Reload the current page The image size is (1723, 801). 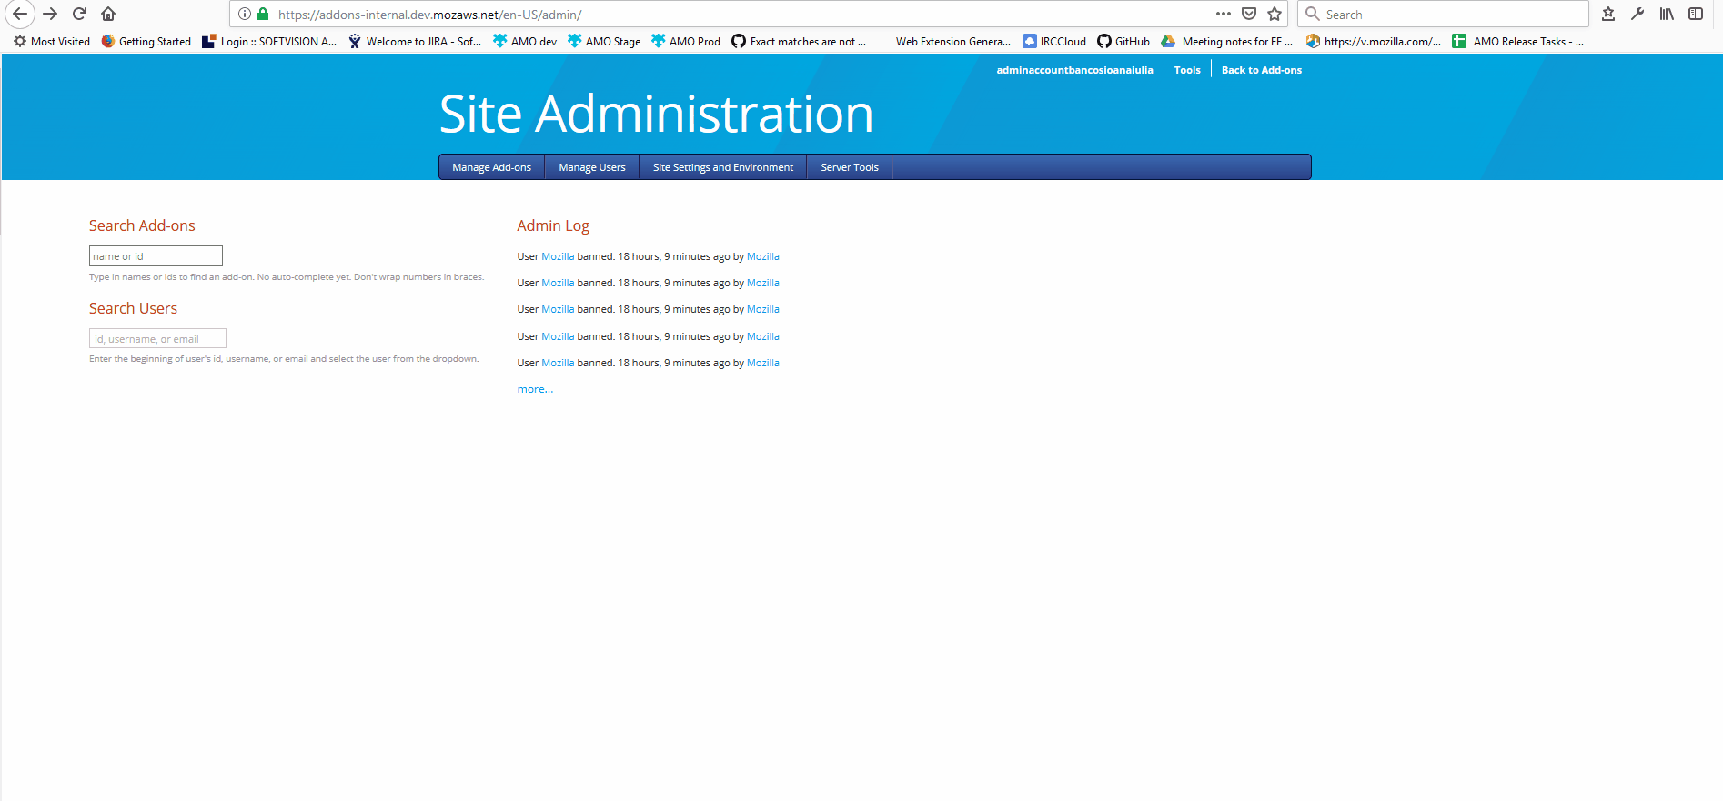[x=79, y=14]
